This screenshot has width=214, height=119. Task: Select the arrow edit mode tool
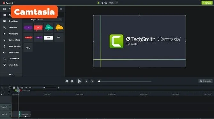click(98, 3)
